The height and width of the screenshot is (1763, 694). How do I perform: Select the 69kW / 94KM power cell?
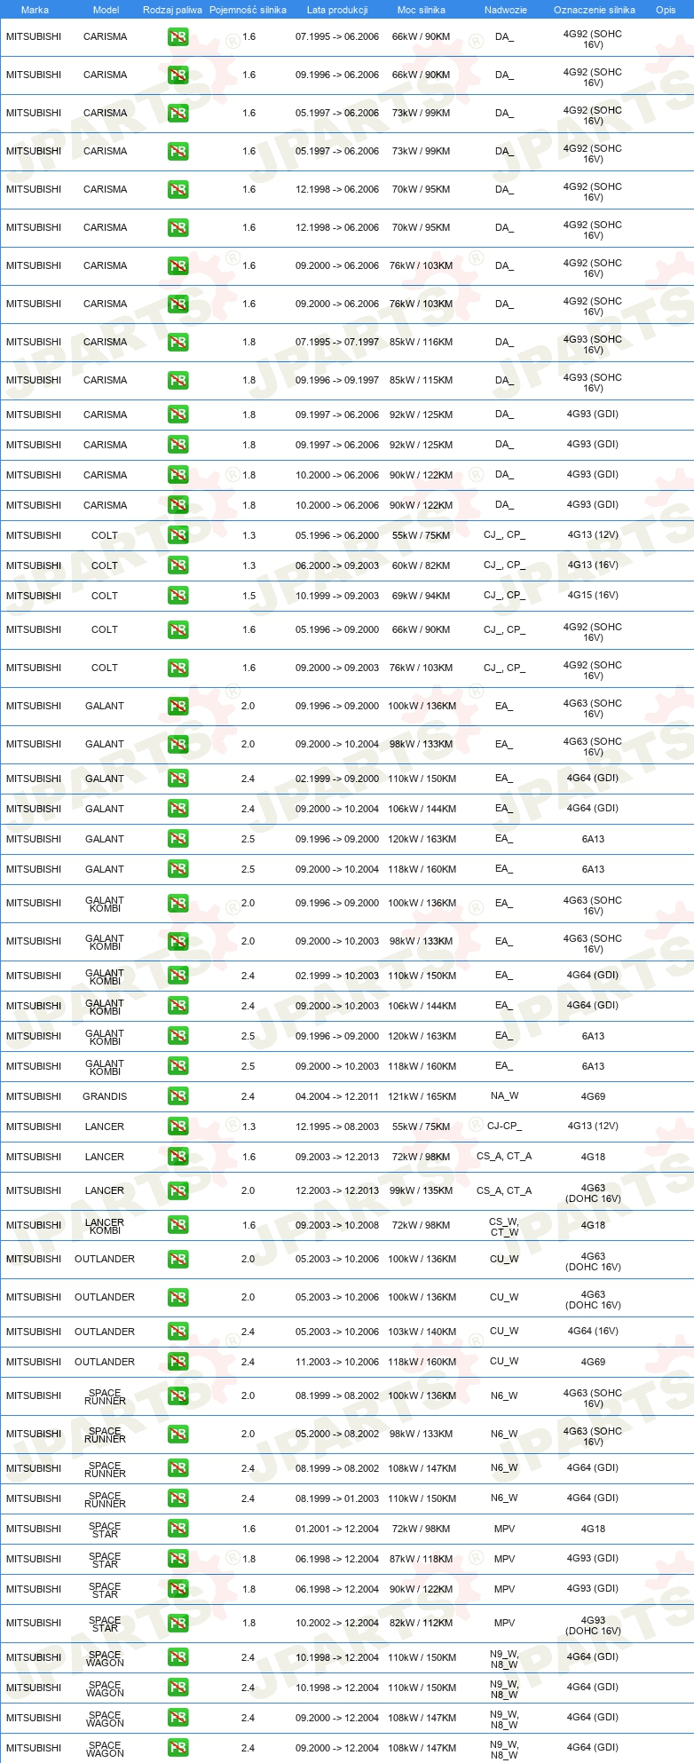coord(422,596)
